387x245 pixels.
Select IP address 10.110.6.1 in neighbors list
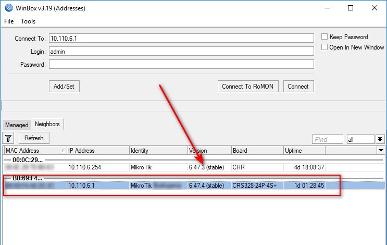click(x=81, y=186)
